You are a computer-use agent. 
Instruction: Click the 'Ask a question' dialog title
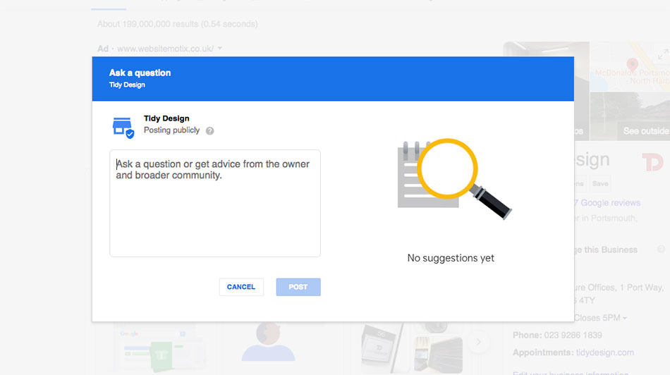140,73
